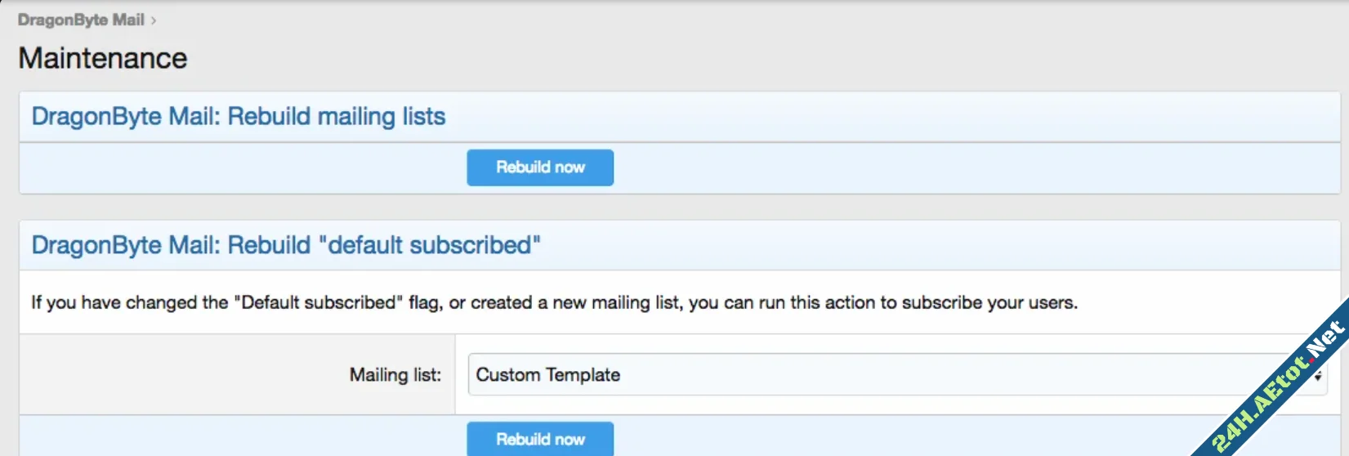Click the "Rebuild mailing lists" section title
This screenshot has height=456, width=1349.
pos(238,117)
